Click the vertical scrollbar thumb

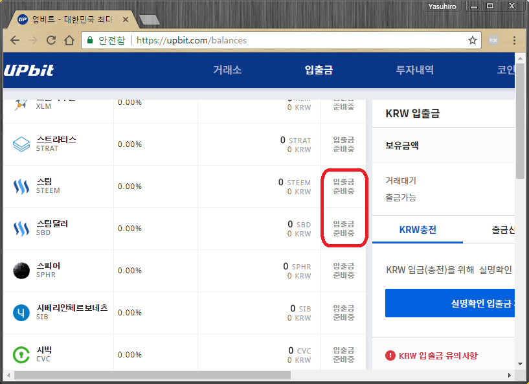point(520,121)
